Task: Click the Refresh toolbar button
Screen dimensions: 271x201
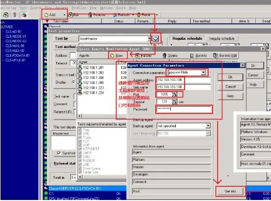Action: (x=122, y=15)
